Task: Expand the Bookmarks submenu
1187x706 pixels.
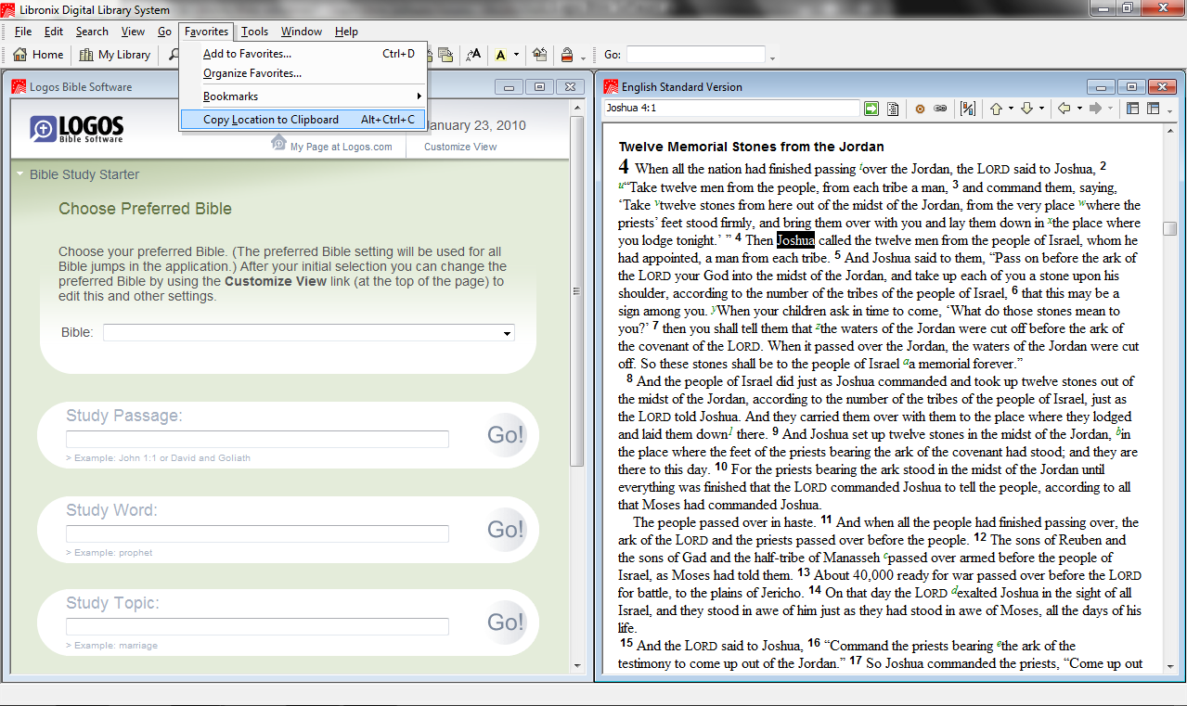Action: [x=232, y=96]
